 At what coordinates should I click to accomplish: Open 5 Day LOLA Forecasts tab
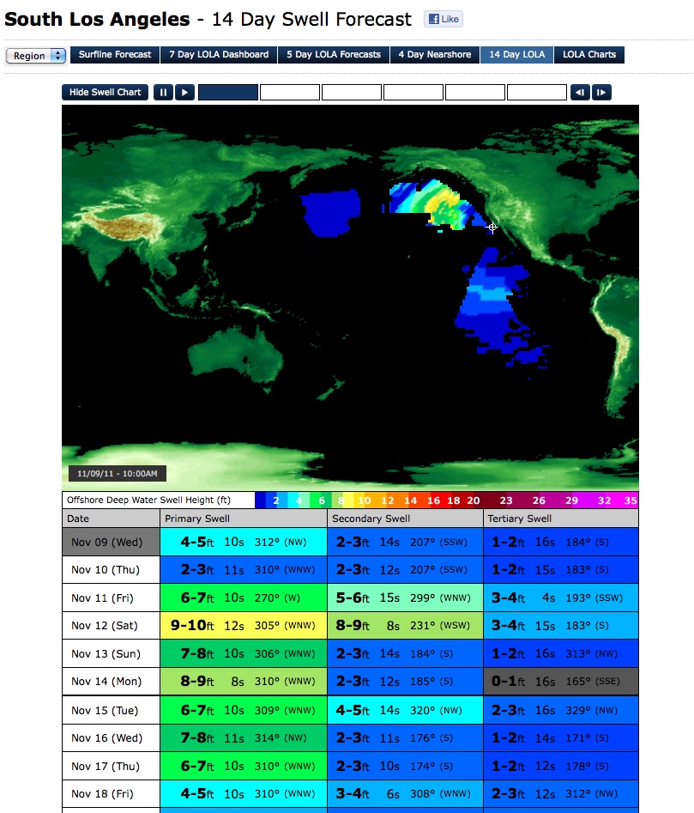click(334, 54)
